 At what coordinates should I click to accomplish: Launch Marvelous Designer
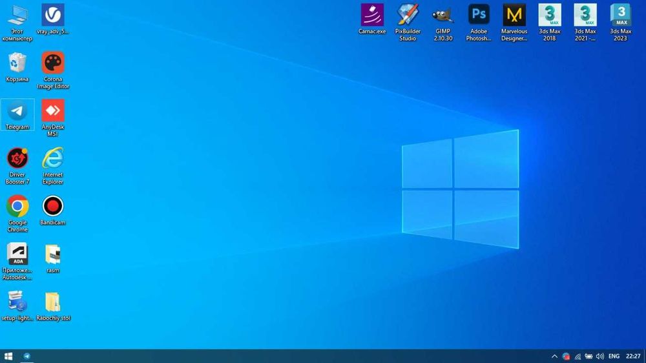(x=514, y=23)
